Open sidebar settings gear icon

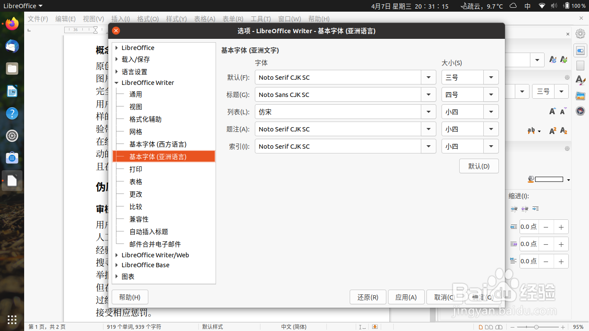coord(580,34)
